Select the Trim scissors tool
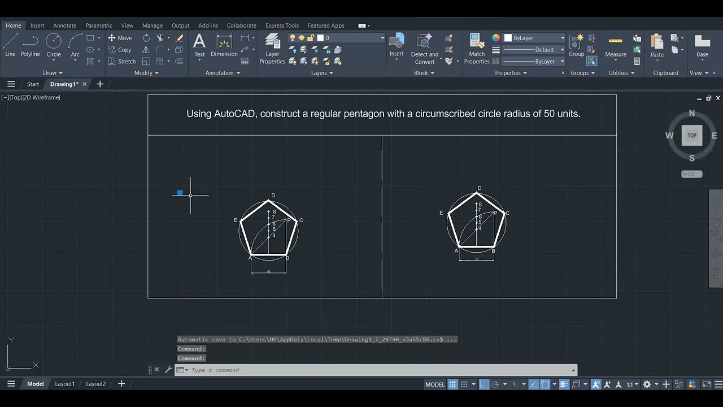 pos(160,38)
